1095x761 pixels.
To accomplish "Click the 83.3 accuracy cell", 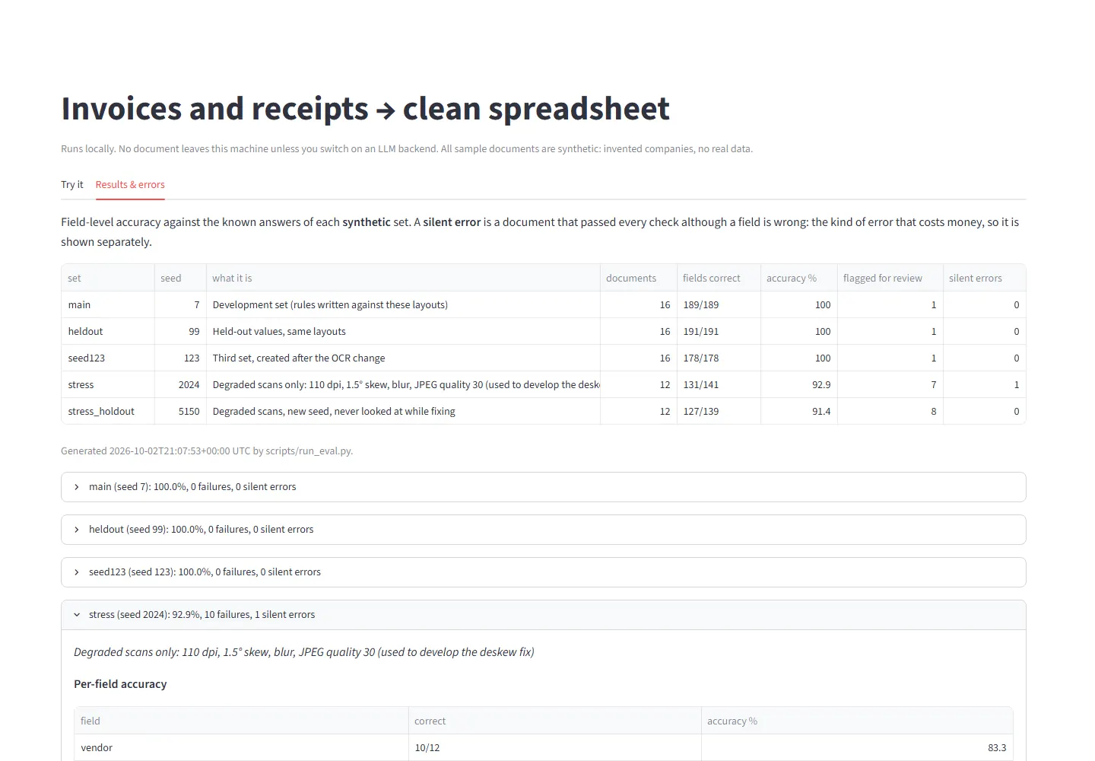I will [857, 747].
